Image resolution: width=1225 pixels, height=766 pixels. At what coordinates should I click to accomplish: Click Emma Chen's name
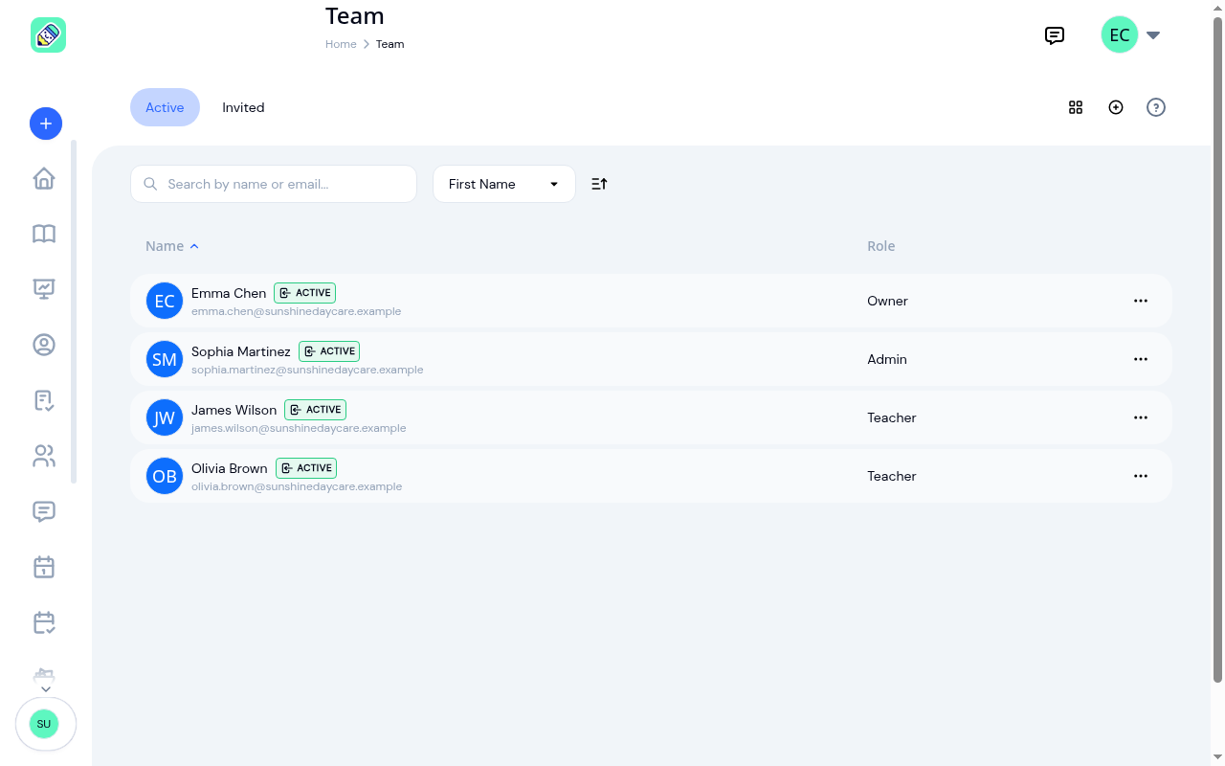pos(229,293)
